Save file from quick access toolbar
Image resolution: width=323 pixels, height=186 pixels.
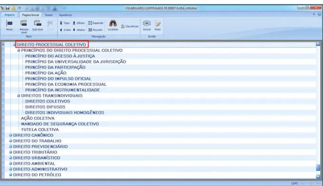(x=8, y=8)
